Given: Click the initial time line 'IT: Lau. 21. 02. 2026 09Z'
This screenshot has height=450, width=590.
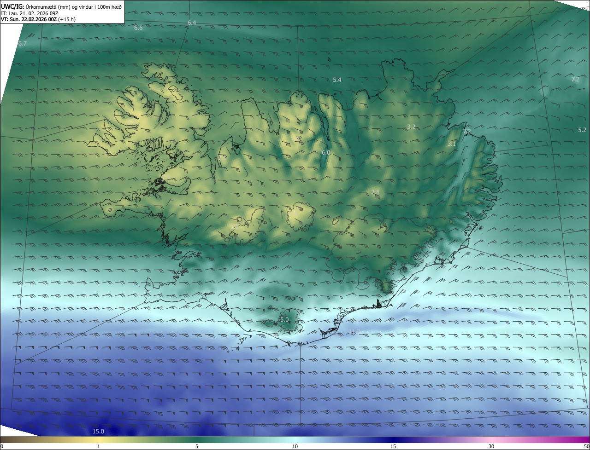Looking at the screenshot, I should point(29,13).
